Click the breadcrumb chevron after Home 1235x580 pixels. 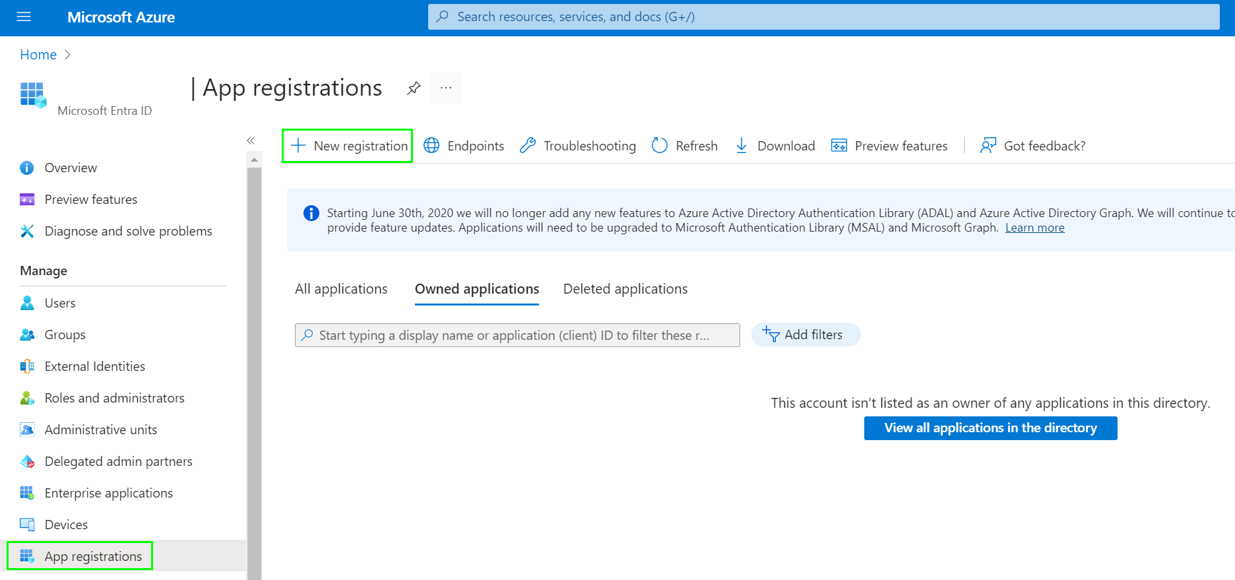67,55
